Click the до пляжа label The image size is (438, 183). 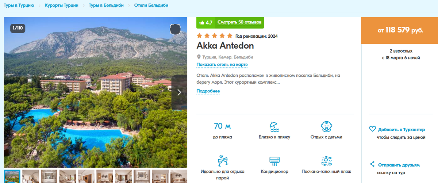point(222,137)
